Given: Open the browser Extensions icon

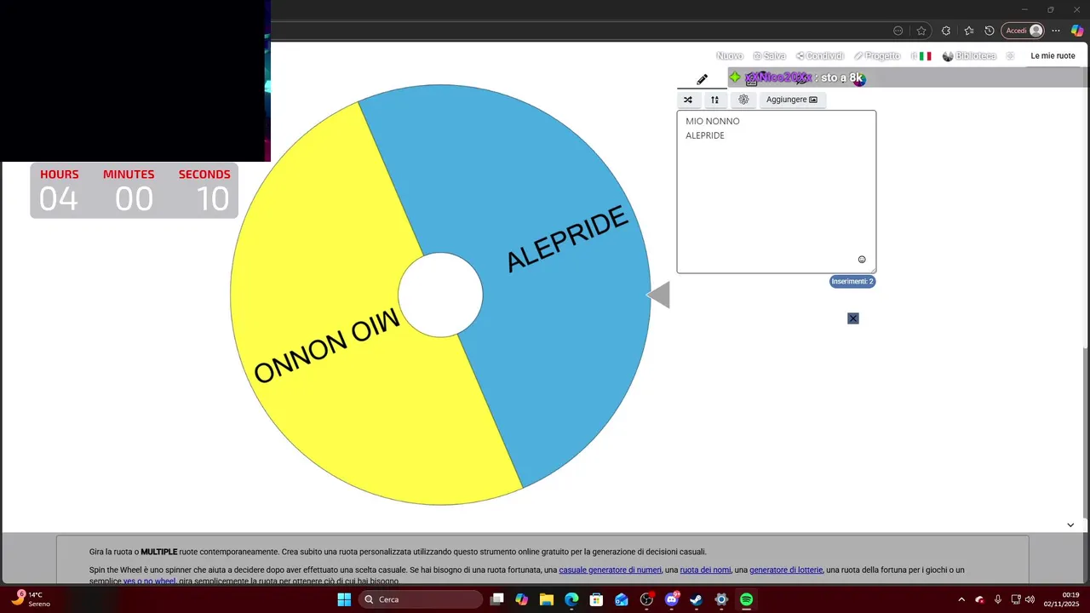Looking at the screenshot, I should click(945, 31).
